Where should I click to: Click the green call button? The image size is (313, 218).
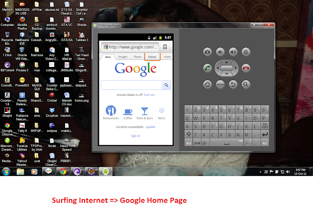tap(207, 68)
